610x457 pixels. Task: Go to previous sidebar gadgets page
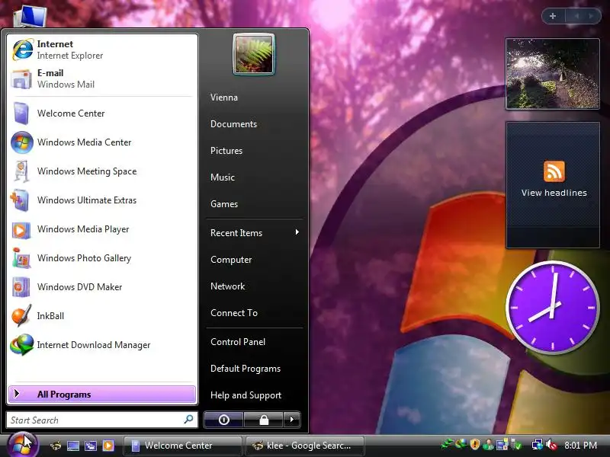[x=577, y=16]
